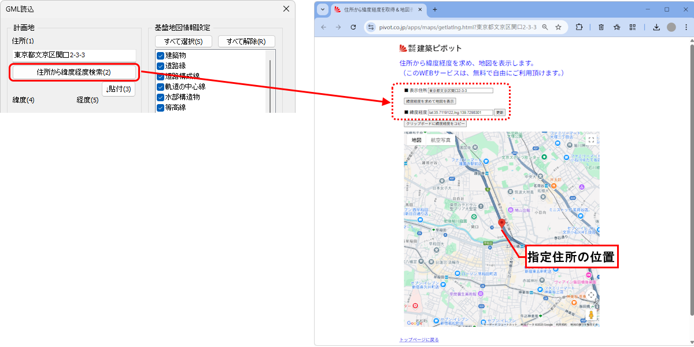The height and width of the screenshot is (347, 694).
Task: Bookmark this page with the star icon
Action: click(558, 27)
